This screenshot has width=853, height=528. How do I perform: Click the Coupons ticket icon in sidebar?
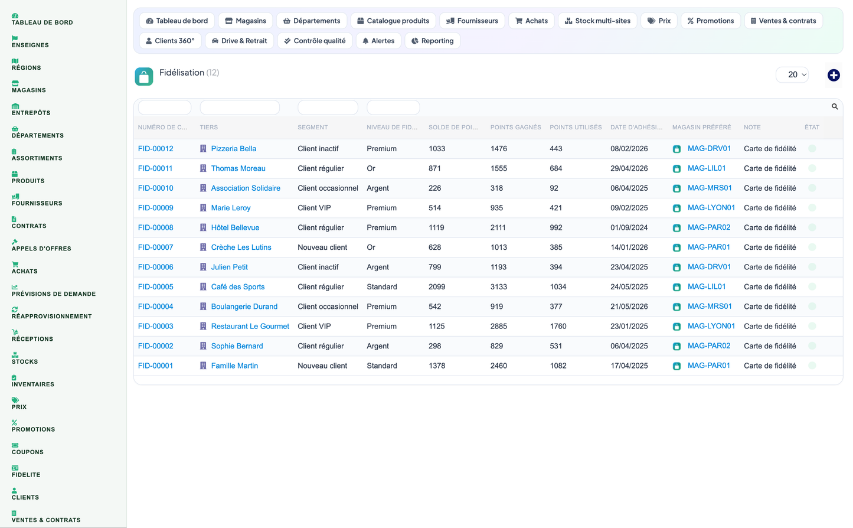pyautogui.click(x=15, y=445)
